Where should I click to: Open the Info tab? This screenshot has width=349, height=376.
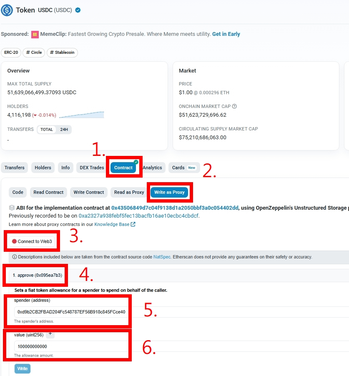coord(65,168)
